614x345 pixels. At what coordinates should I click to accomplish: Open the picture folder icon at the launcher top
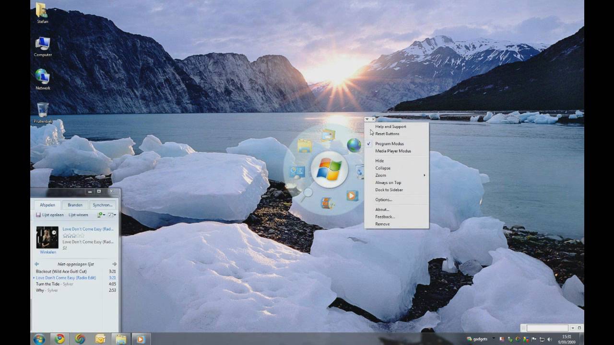(328, 135)
